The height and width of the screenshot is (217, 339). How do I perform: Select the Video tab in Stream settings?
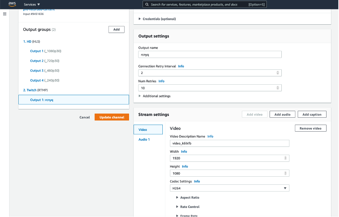(143, 129)
